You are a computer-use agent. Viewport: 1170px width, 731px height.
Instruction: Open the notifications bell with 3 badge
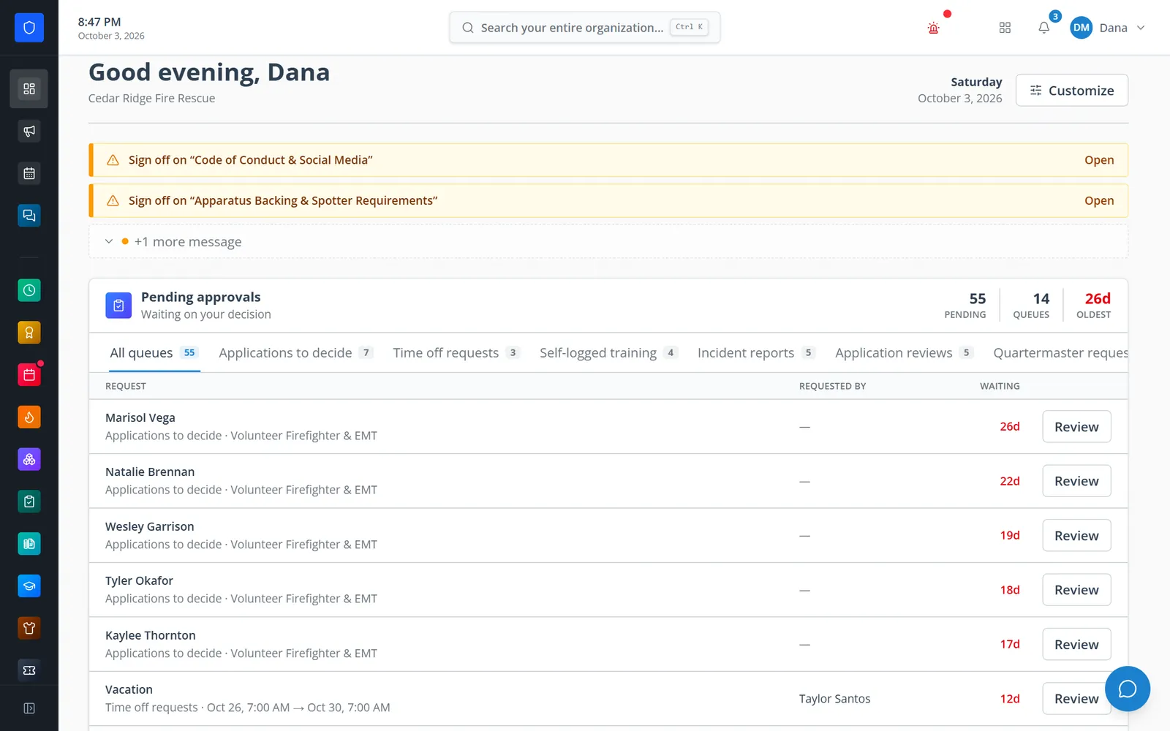tap(1044, 28)
